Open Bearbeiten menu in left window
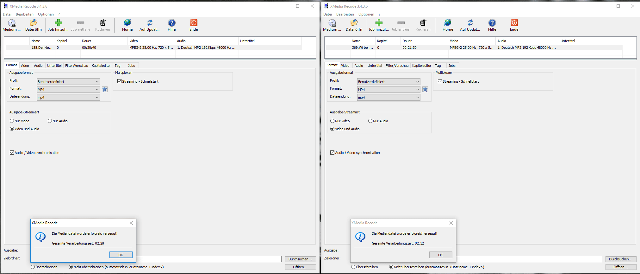 coord(25,14)
